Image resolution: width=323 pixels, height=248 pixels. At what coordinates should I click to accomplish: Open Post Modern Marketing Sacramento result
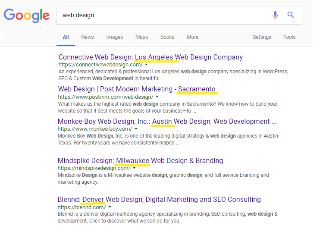(137, 89)
